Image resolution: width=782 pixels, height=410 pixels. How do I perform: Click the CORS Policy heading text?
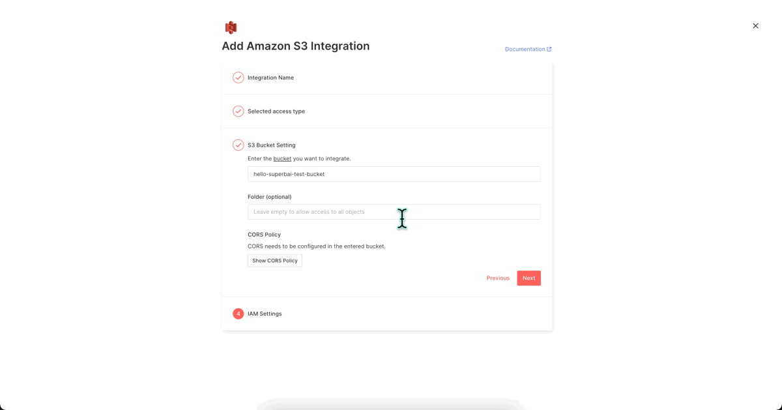[x=264, y=235]
